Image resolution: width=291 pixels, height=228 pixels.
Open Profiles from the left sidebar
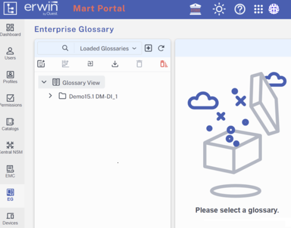click(10, 77)
